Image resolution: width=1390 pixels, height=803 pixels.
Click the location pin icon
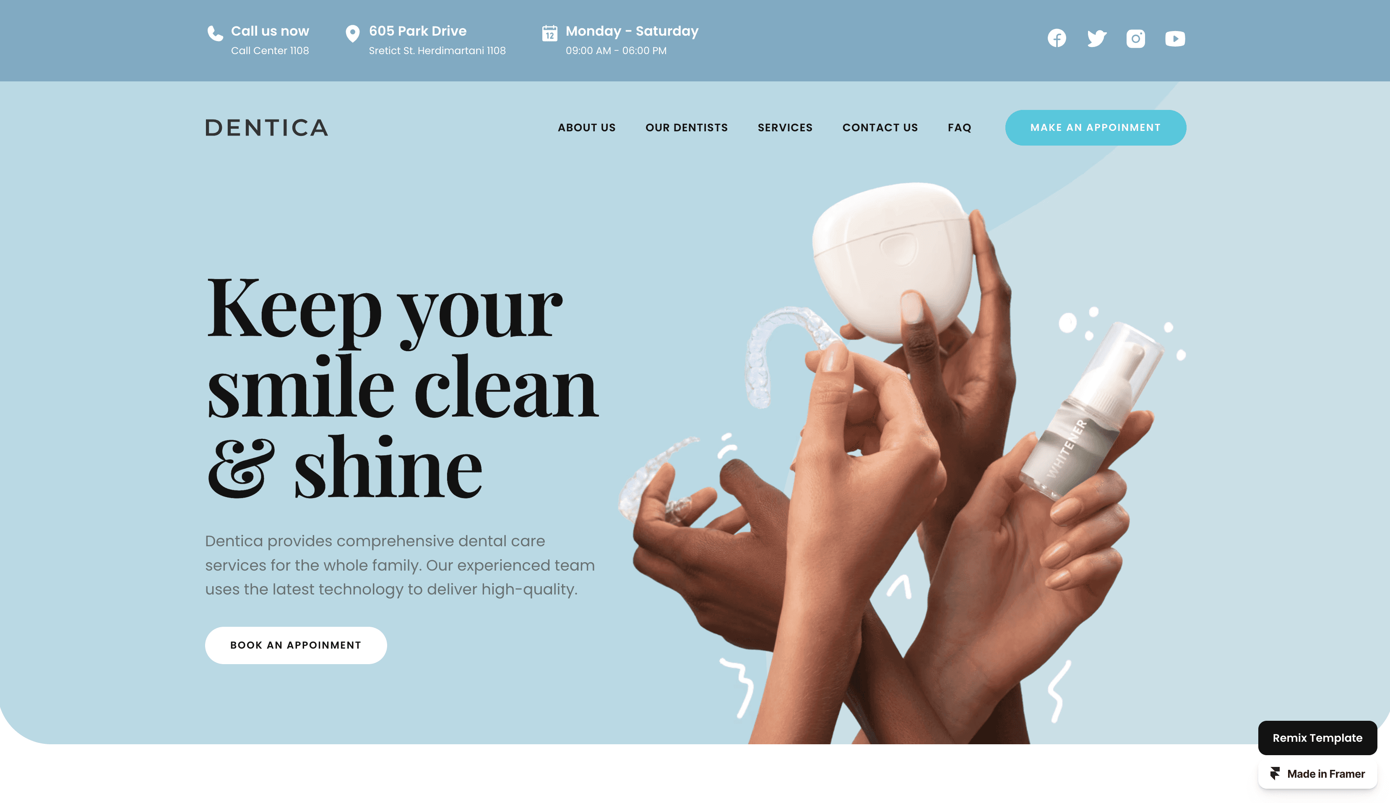(352, 34)
